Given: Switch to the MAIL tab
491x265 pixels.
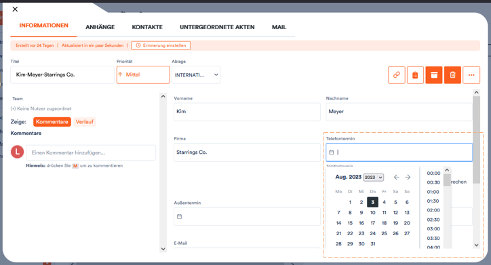Looking at the screenshot, I should 279,27.
